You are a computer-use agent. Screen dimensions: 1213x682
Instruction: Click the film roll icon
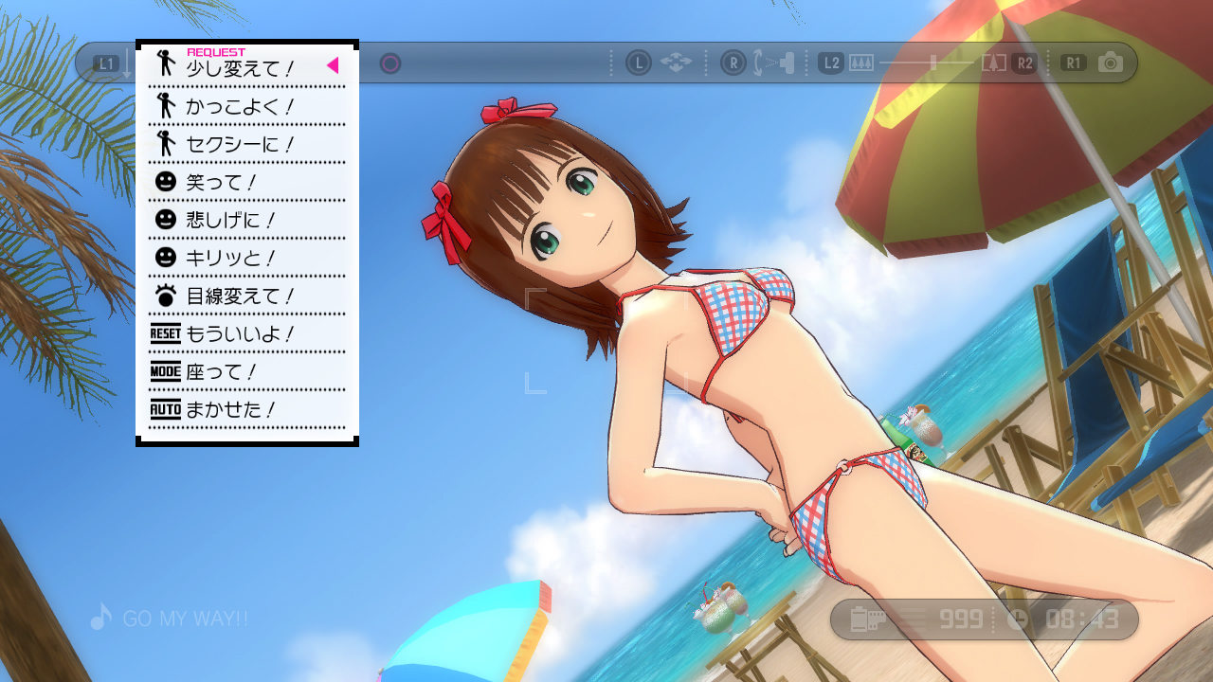coord(867,619)
